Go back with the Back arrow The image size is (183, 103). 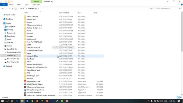3,9
